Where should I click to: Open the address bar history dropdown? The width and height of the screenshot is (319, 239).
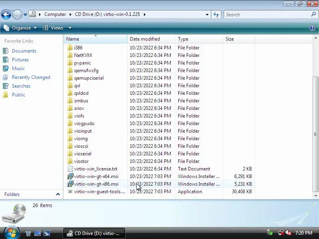207,15
